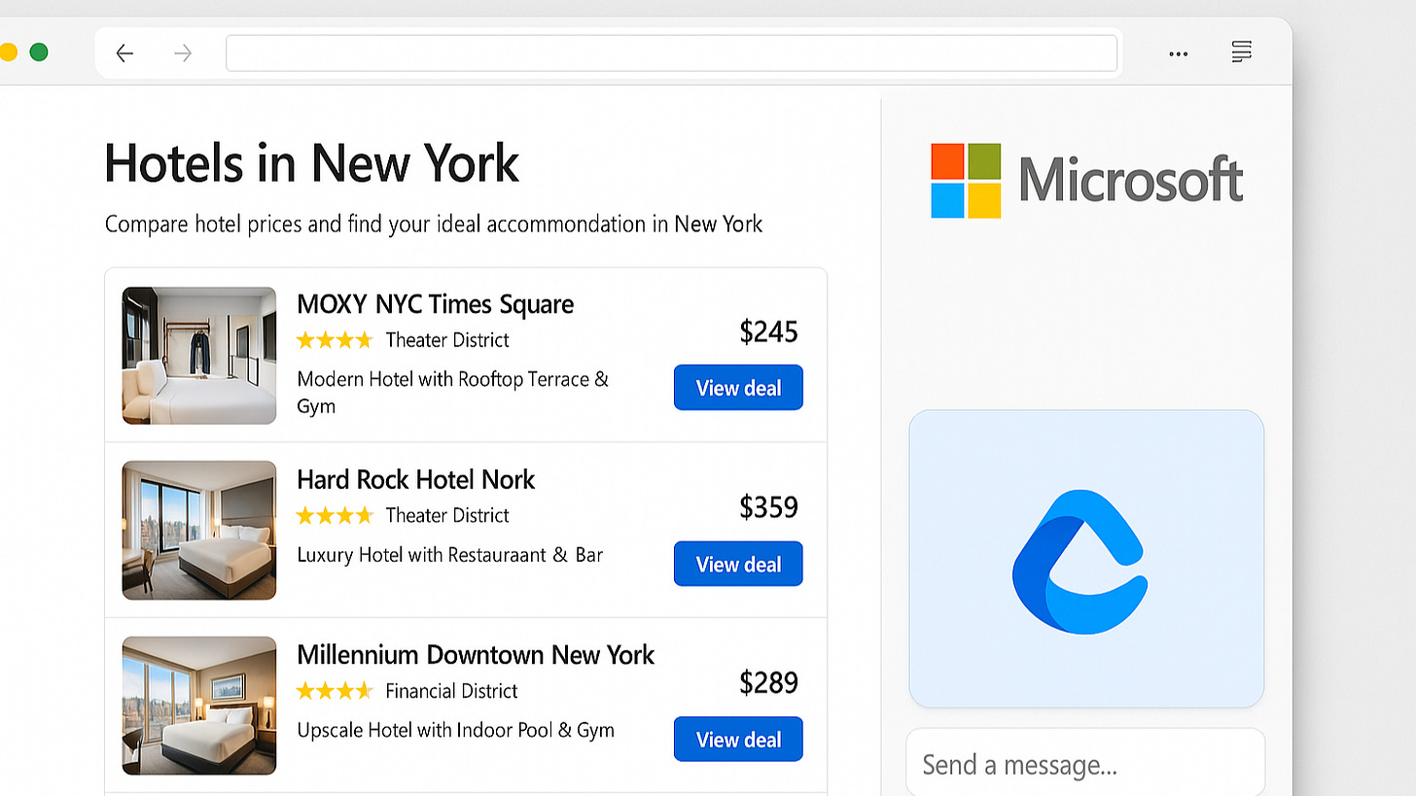Open the Hard Rock Hotel Nork title
This screenshot has height=796, width=1416.
pyautogui.click(x=416, y=479)
